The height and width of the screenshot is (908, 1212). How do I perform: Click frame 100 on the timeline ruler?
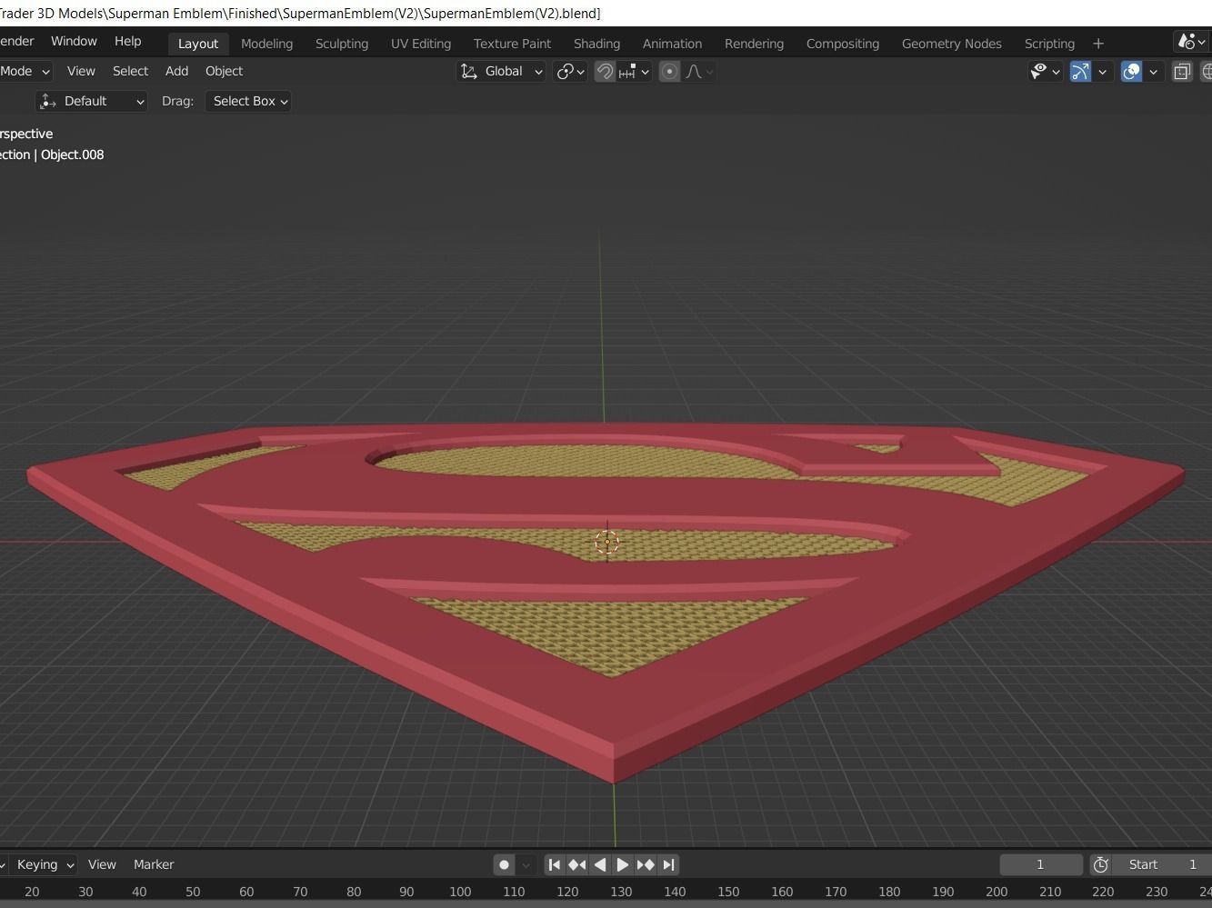460,892
